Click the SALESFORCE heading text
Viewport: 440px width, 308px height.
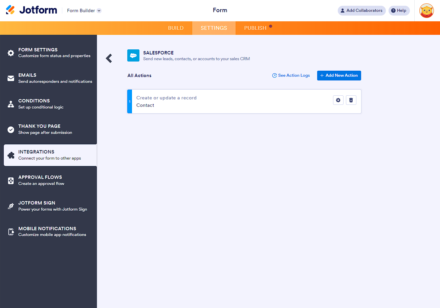(158, 53)
